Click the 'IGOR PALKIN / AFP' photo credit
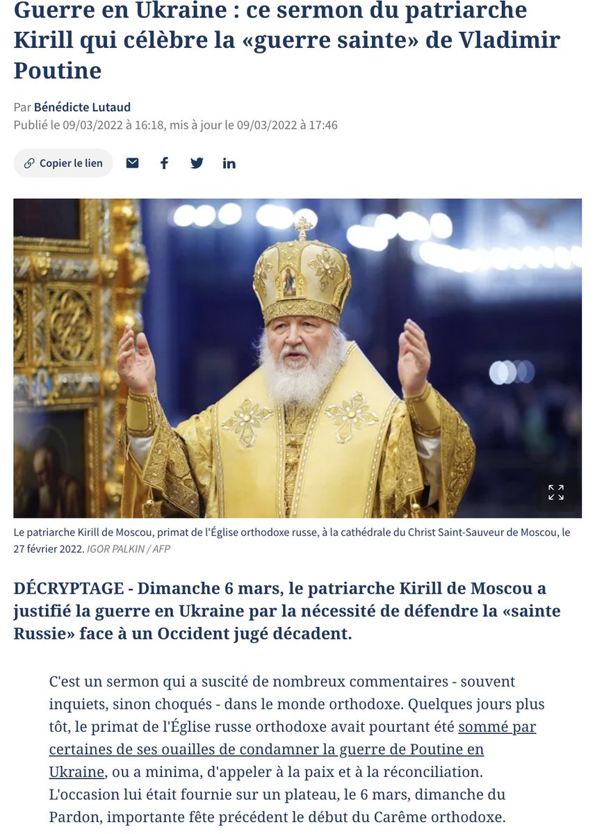This screenshot has width=604, height=834. point(129,548)
